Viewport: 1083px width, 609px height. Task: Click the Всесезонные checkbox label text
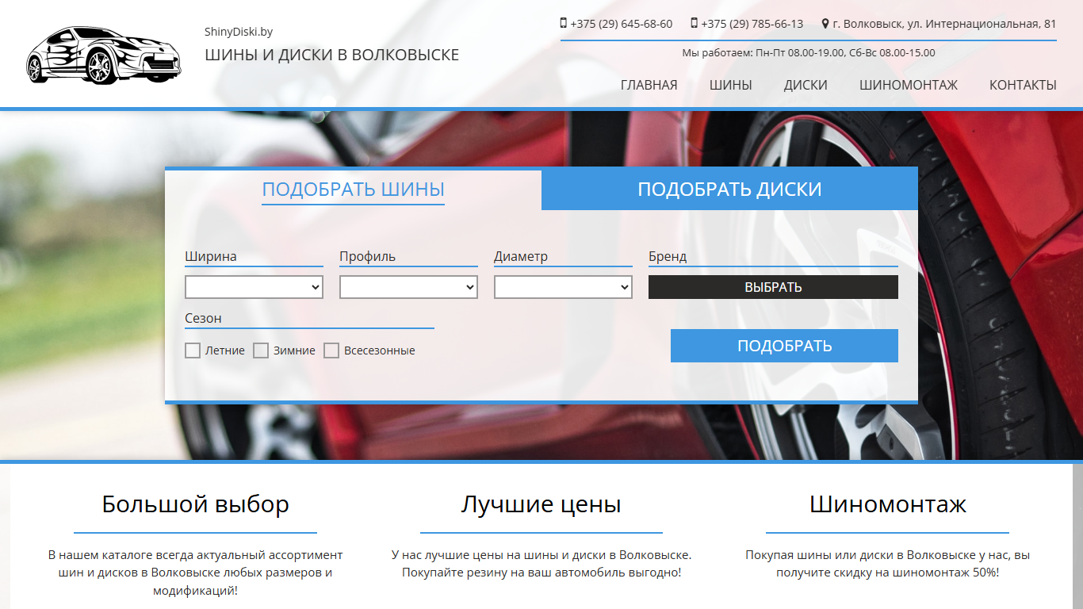(380, 350)
